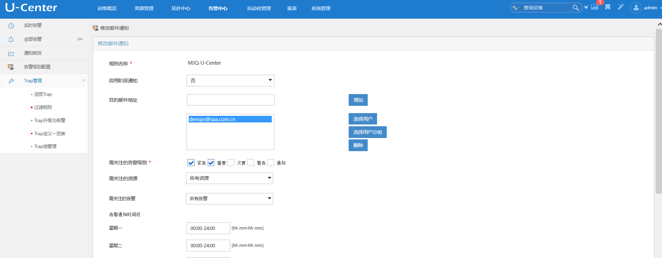
Task: Click the Trap管理 wrench icon
Action: 11,81
